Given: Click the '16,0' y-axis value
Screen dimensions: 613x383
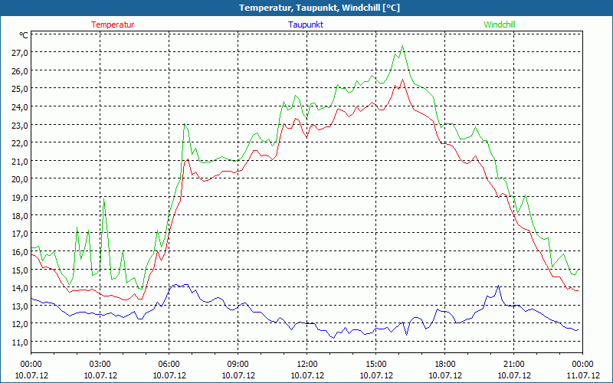Looking at the screenshot, I should (20, 252).
